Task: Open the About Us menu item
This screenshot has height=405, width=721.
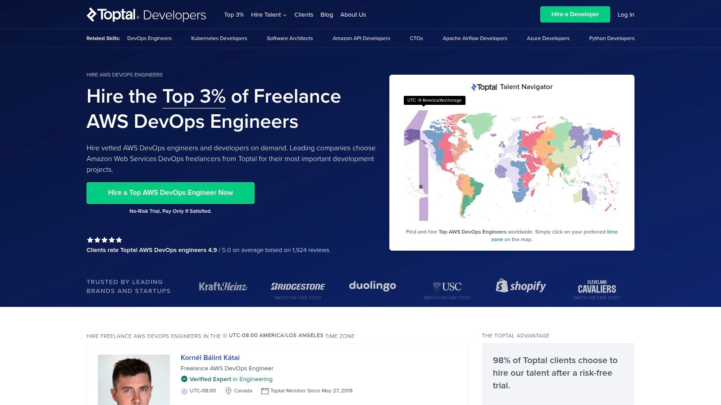Action: (352, 14)
